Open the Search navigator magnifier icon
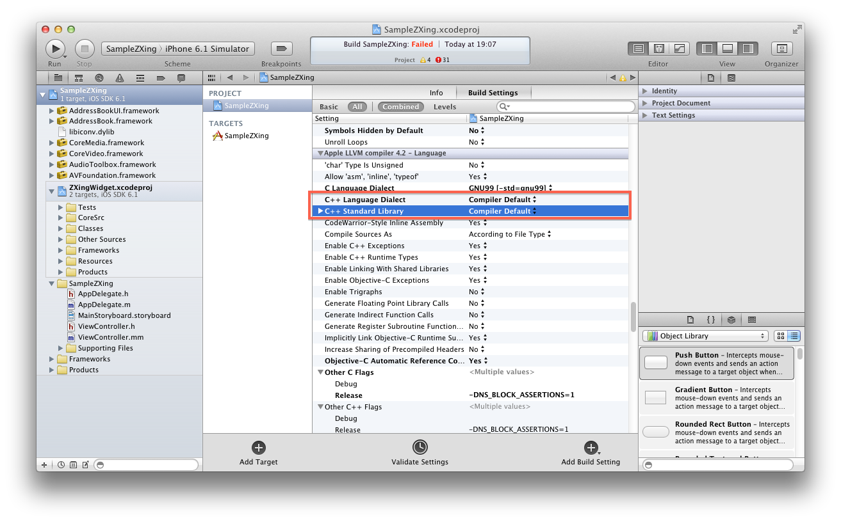841x522 pixels. [99, 77]
